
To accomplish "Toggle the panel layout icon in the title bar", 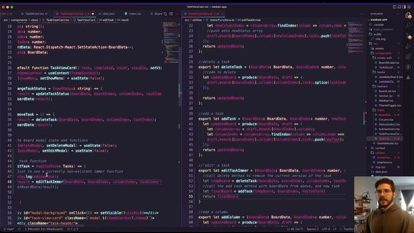I will pyautogui.click(x=399, y=7).
